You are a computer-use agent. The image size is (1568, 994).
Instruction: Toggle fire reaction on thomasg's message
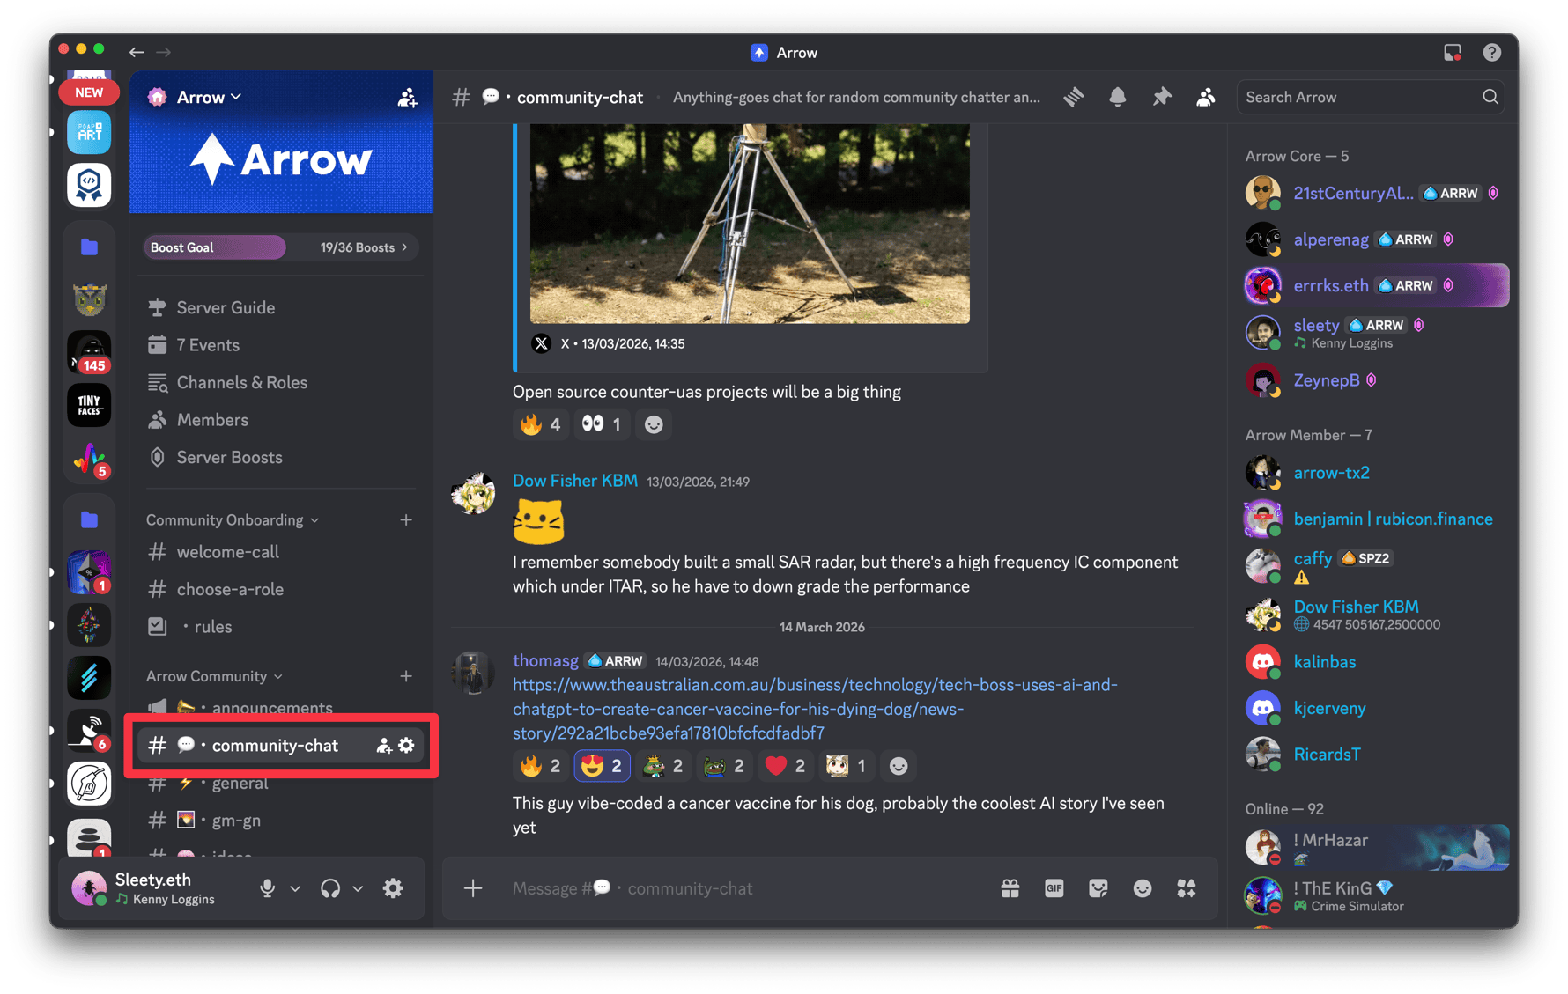[541, 766]
